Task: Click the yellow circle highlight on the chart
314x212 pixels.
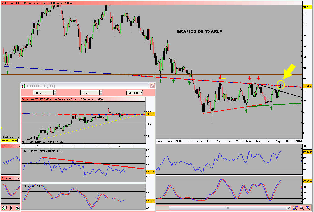Action: tap(281, 84)
